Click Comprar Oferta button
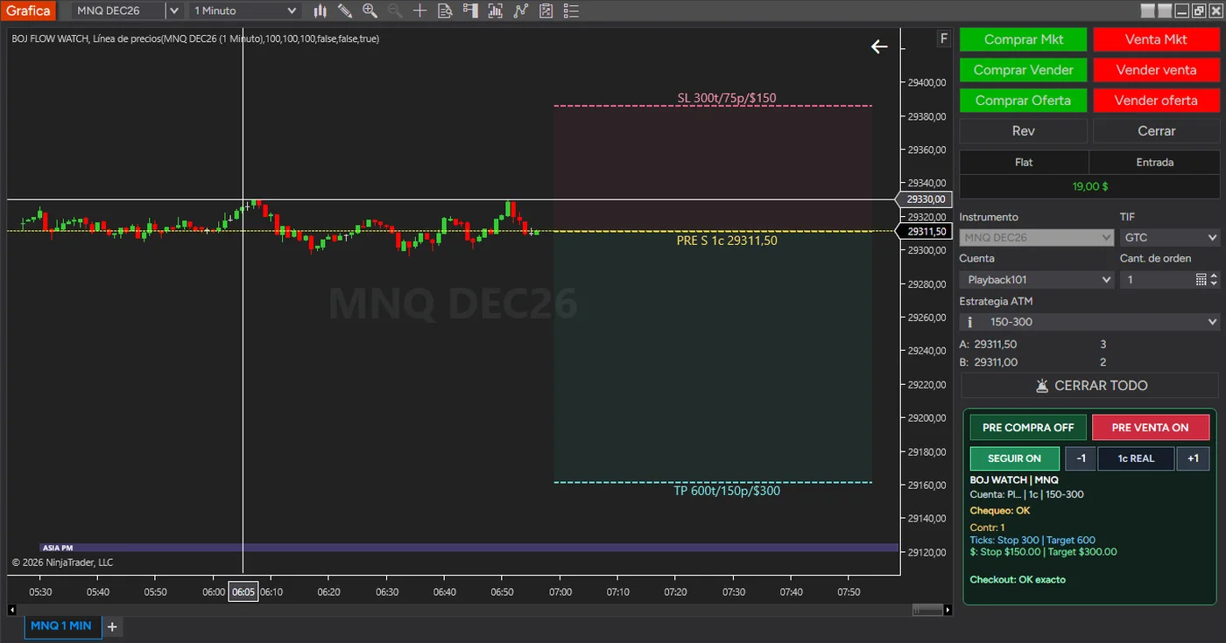Image resolution: width=1226 pixels, height=643 pixels. (x=1024, y=100)
